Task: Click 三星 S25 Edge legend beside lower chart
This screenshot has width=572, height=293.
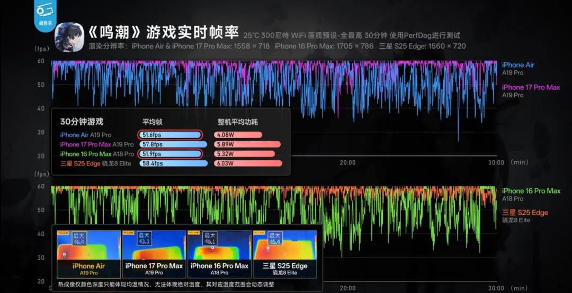Action: (x=525, y=213)
